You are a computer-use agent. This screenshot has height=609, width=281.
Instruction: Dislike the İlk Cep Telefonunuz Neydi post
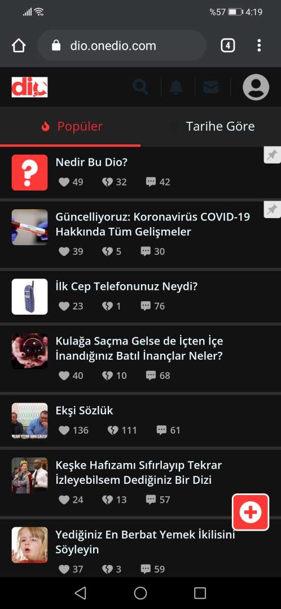click(x=107, y=306)
